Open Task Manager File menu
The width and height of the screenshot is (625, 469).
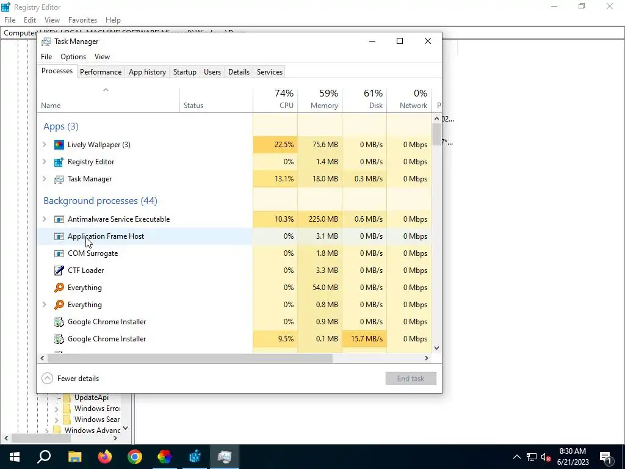(46, 57)
